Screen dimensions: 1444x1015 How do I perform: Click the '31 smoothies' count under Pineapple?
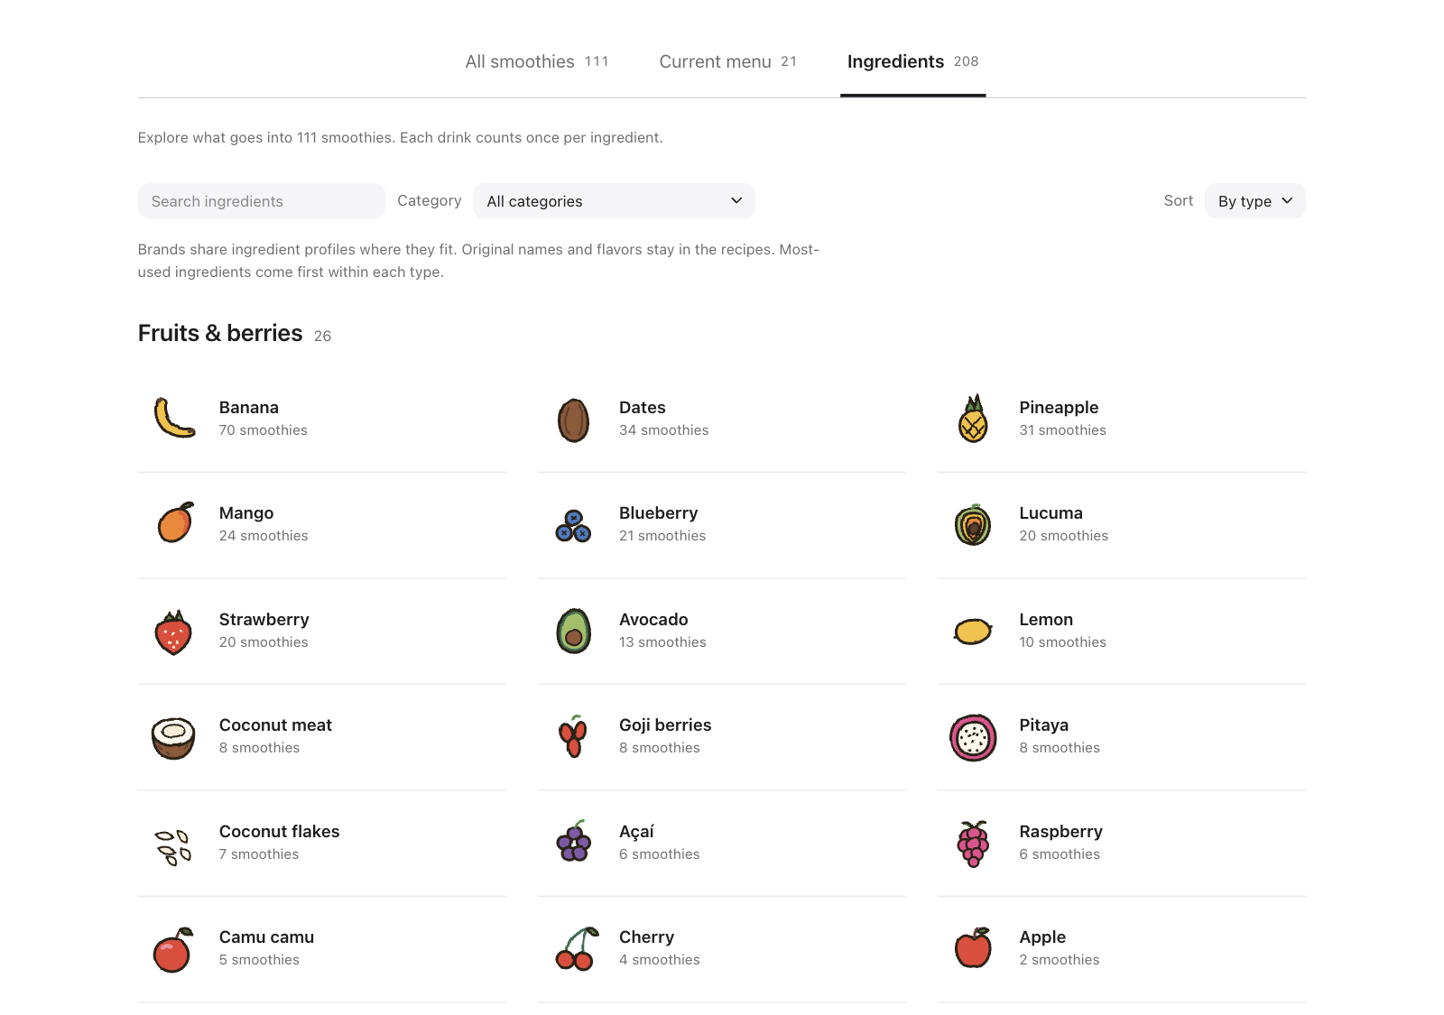[1063, 430]
